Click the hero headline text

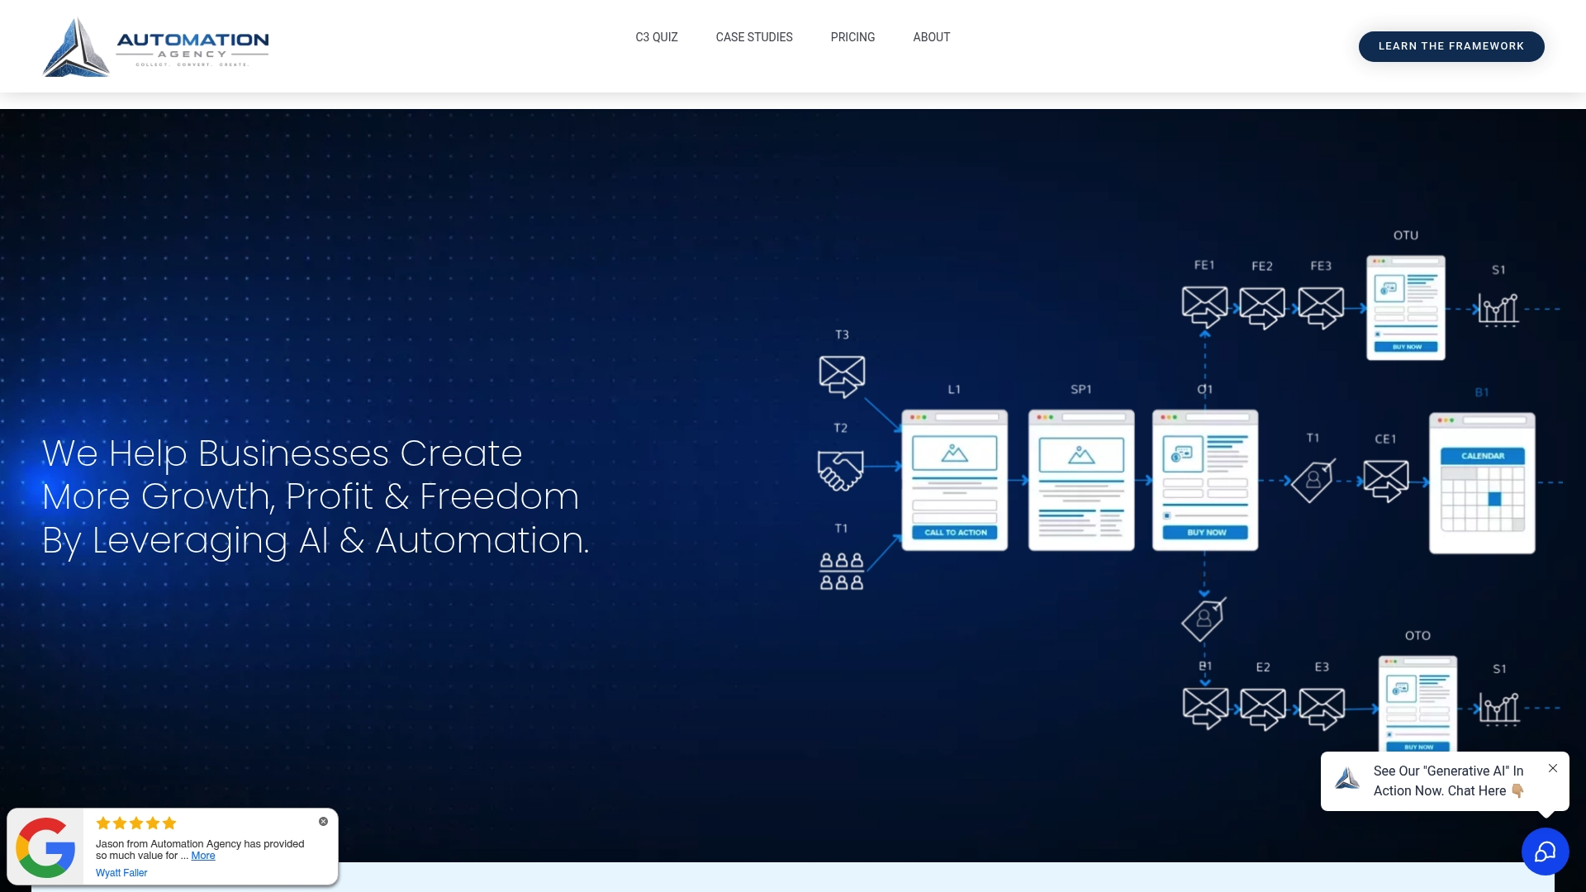[x=316, y=496]
